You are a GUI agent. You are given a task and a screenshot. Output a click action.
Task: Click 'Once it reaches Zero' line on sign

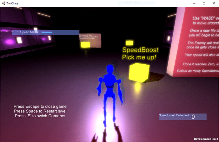click(201, 64)
